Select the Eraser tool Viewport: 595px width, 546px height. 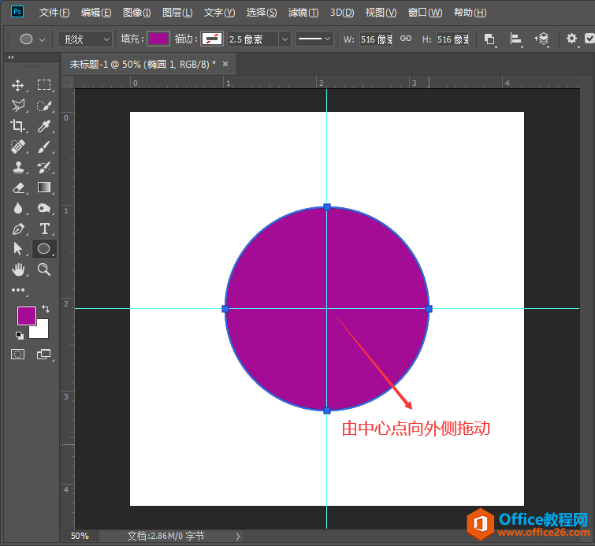pyautogui.click(x=18, y=188)
